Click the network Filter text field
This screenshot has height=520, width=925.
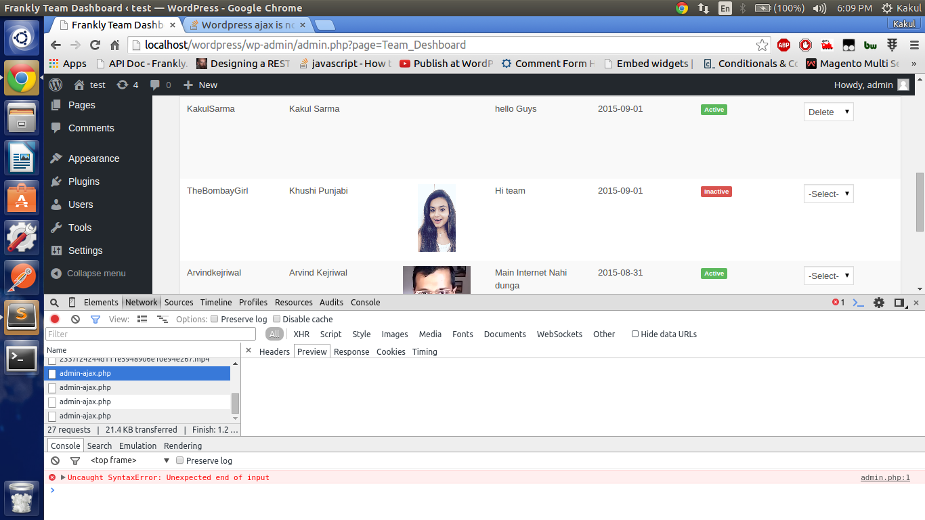(150, 334)
